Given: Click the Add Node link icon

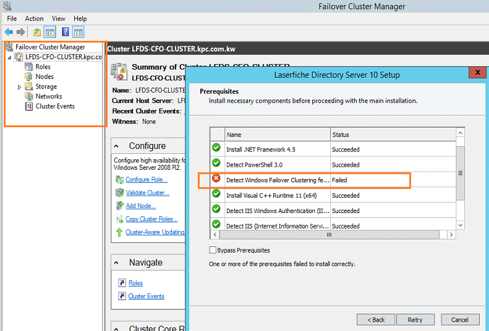Looking at the screenshot, I should tap(119, 206).
